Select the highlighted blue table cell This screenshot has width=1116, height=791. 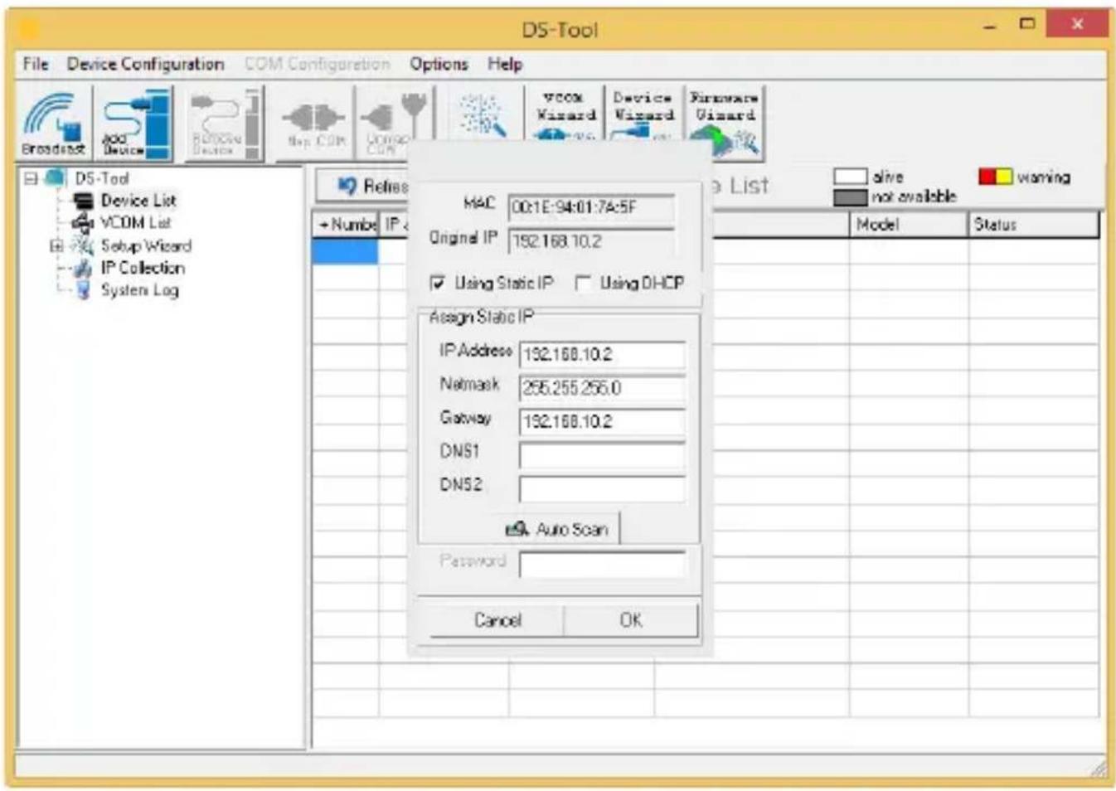pos(345,251)
